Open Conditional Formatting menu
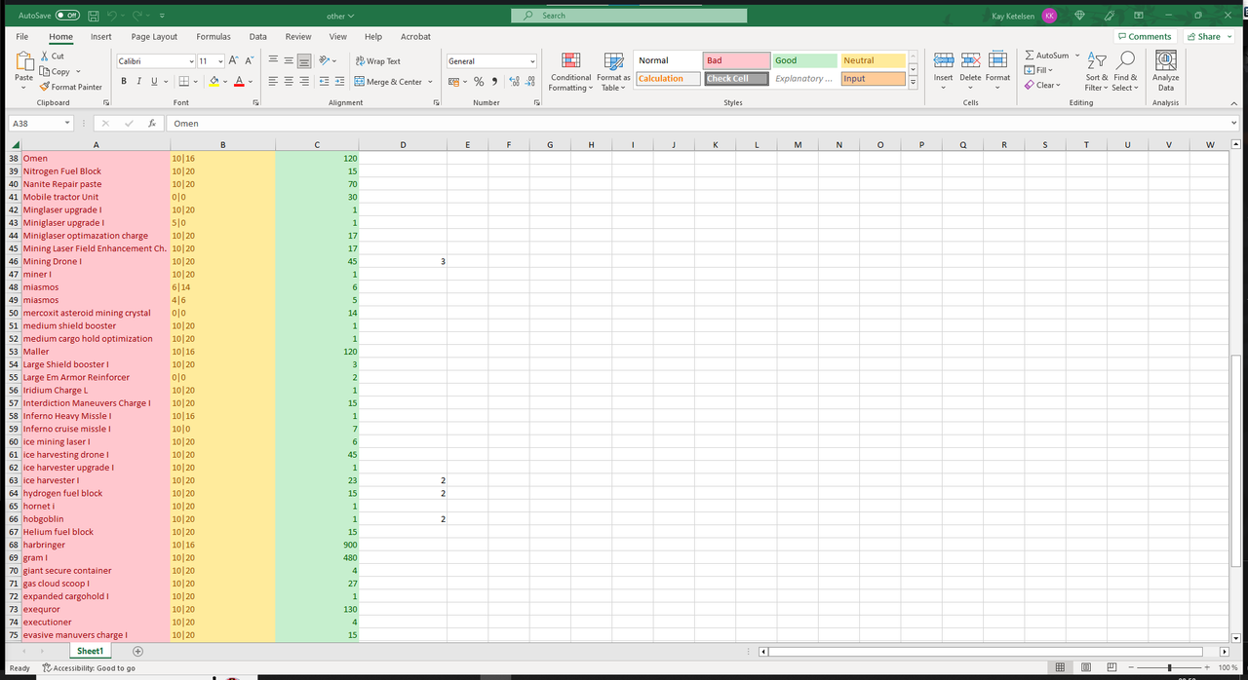 coord(570,72)
